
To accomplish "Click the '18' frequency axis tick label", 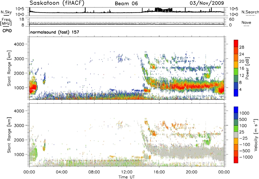I will coord(22,19).
